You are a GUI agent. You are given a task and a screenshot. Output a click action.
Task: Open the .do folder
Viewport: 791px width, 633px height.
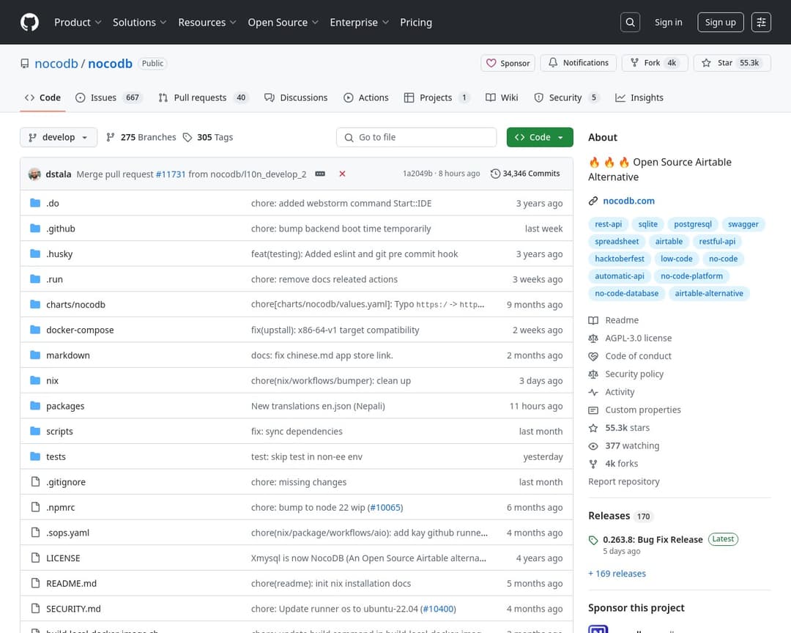click(53, 204)
